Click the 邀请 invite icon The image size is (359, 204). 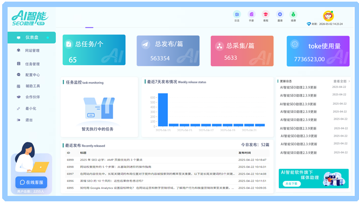(280, 15)
